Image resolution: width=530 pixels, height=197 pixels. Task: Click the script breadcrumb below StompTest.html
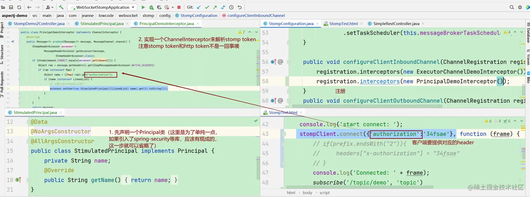pyautogui.click(x=325, y=193)
